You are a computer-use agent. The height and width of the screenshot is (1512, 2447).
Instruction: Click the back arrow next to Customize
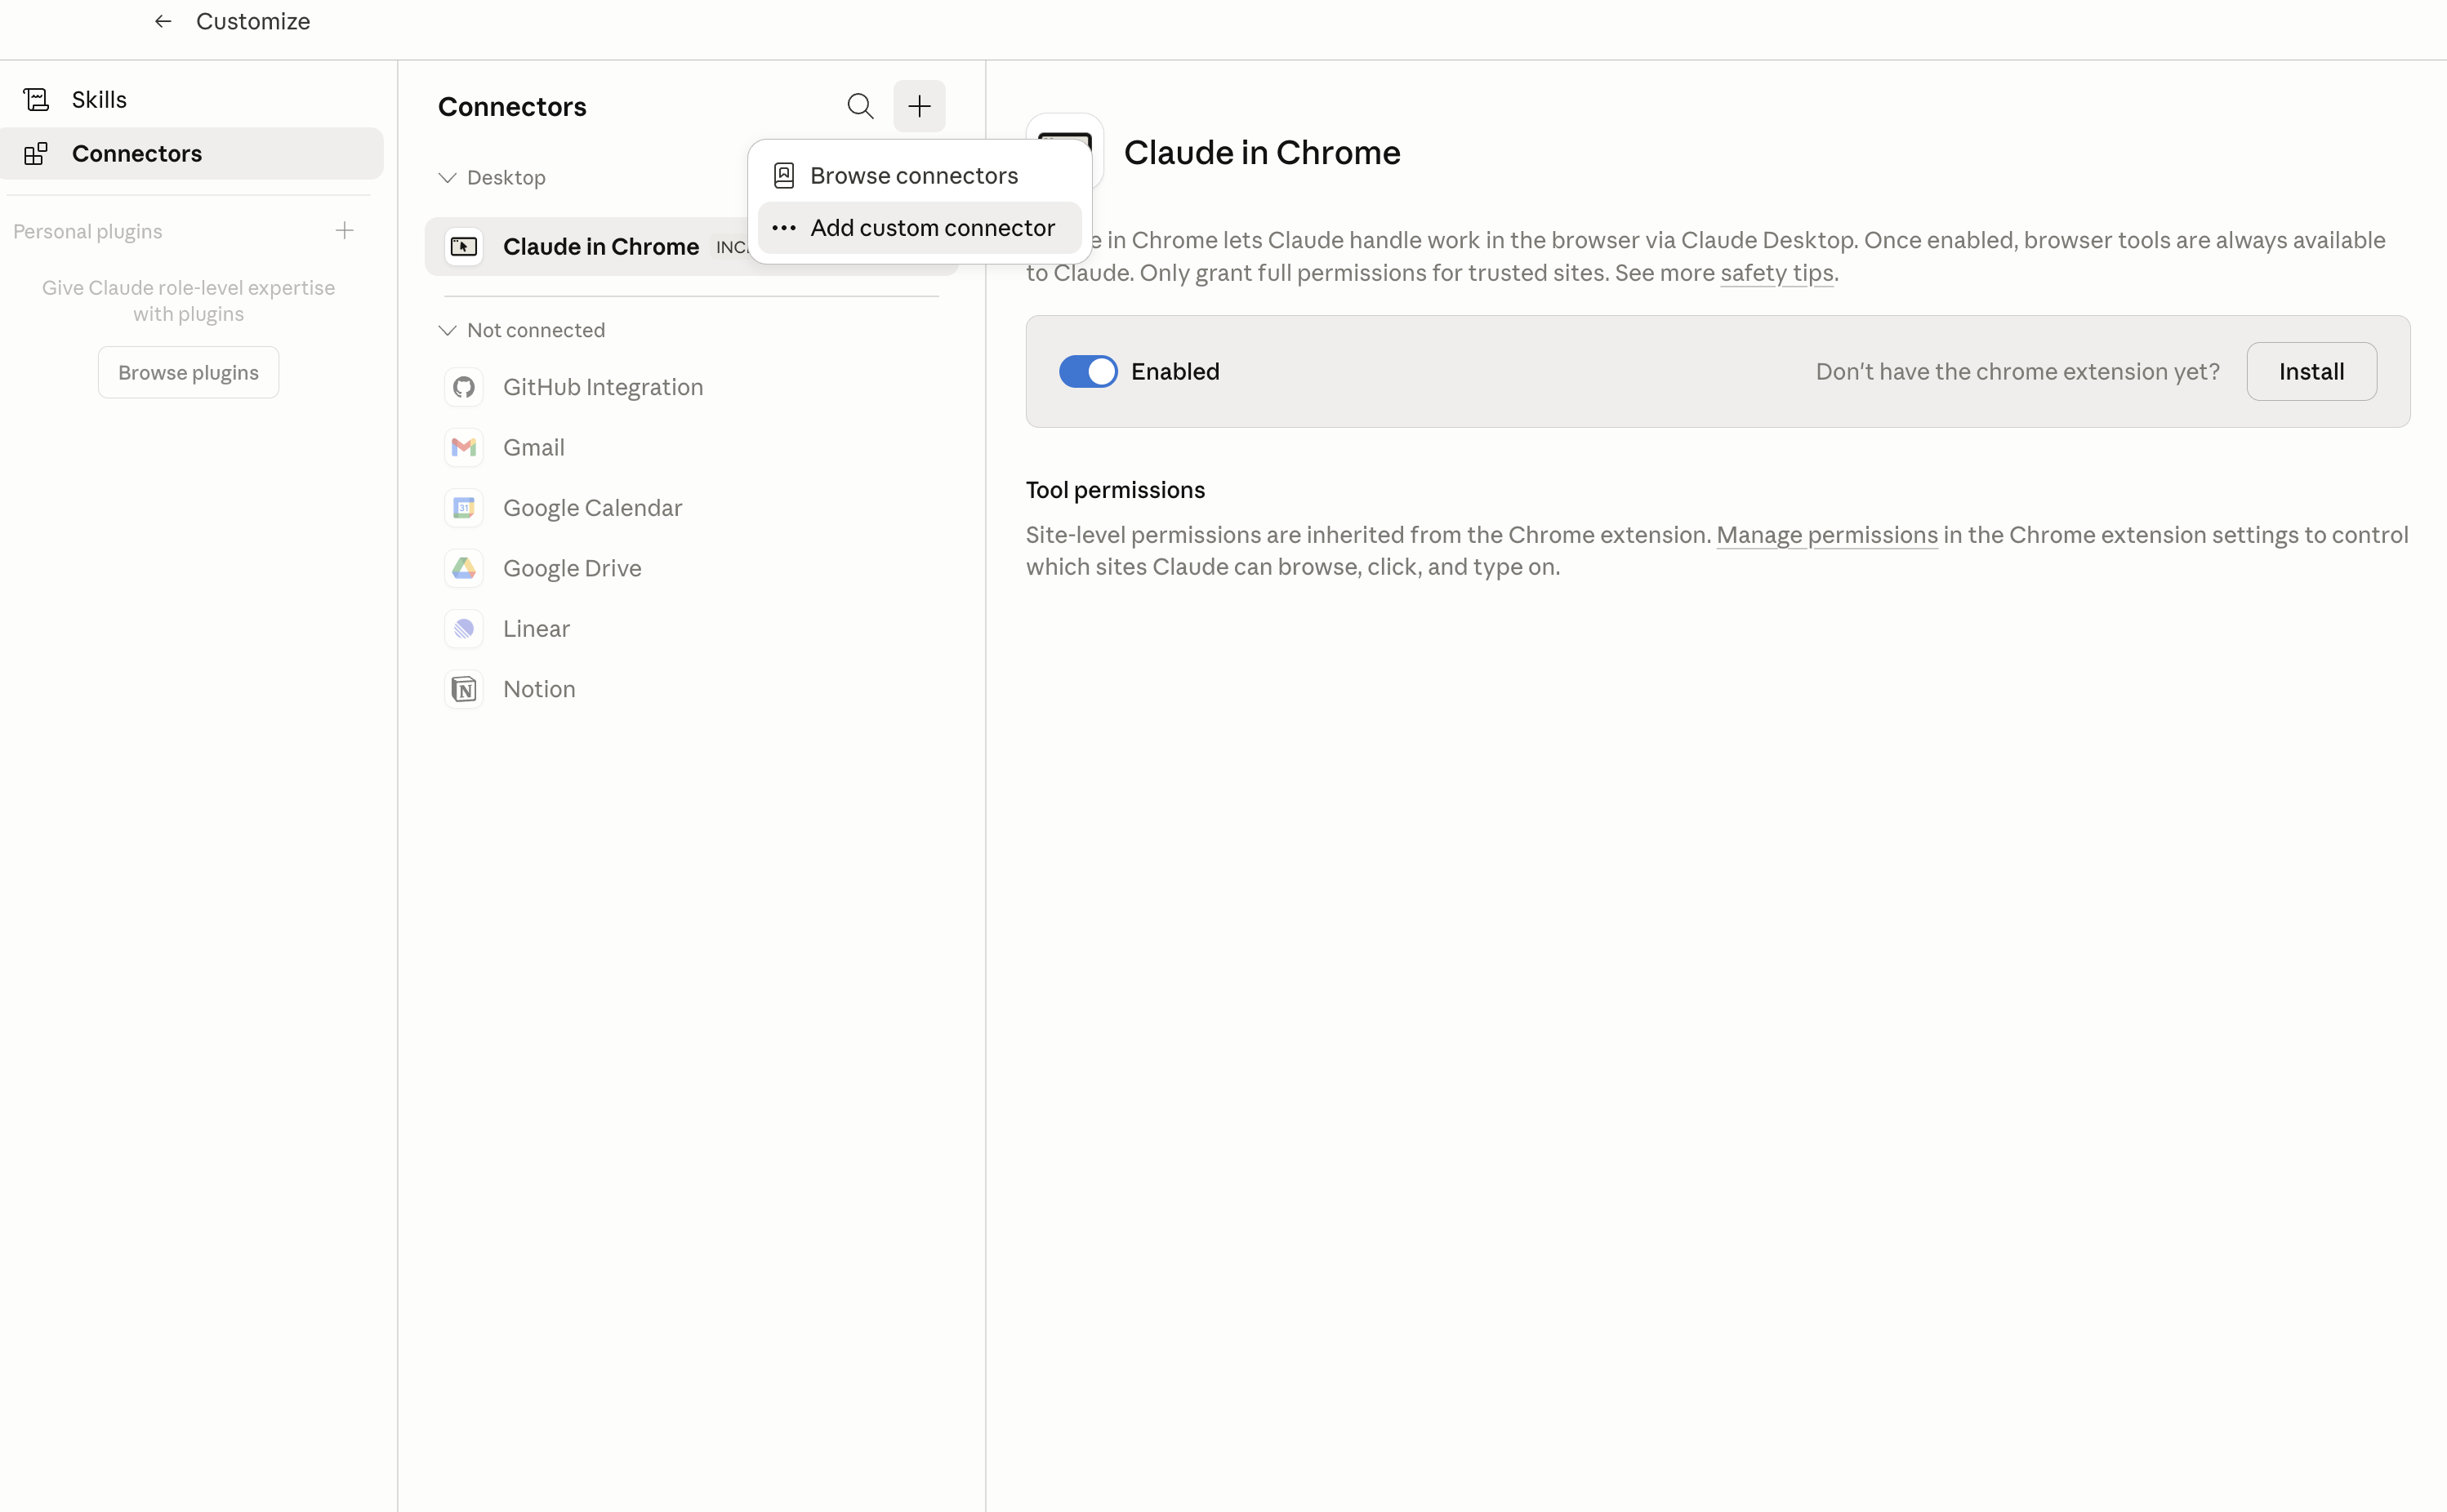point(163,21)
